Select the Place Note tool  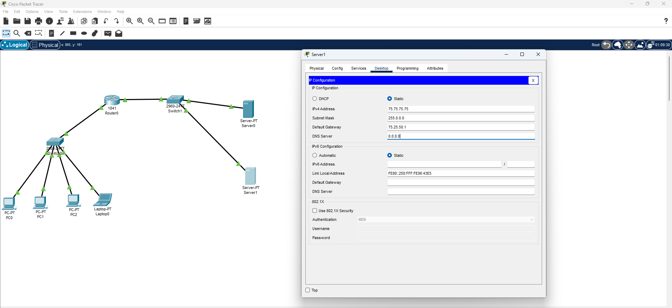[51, 33]
